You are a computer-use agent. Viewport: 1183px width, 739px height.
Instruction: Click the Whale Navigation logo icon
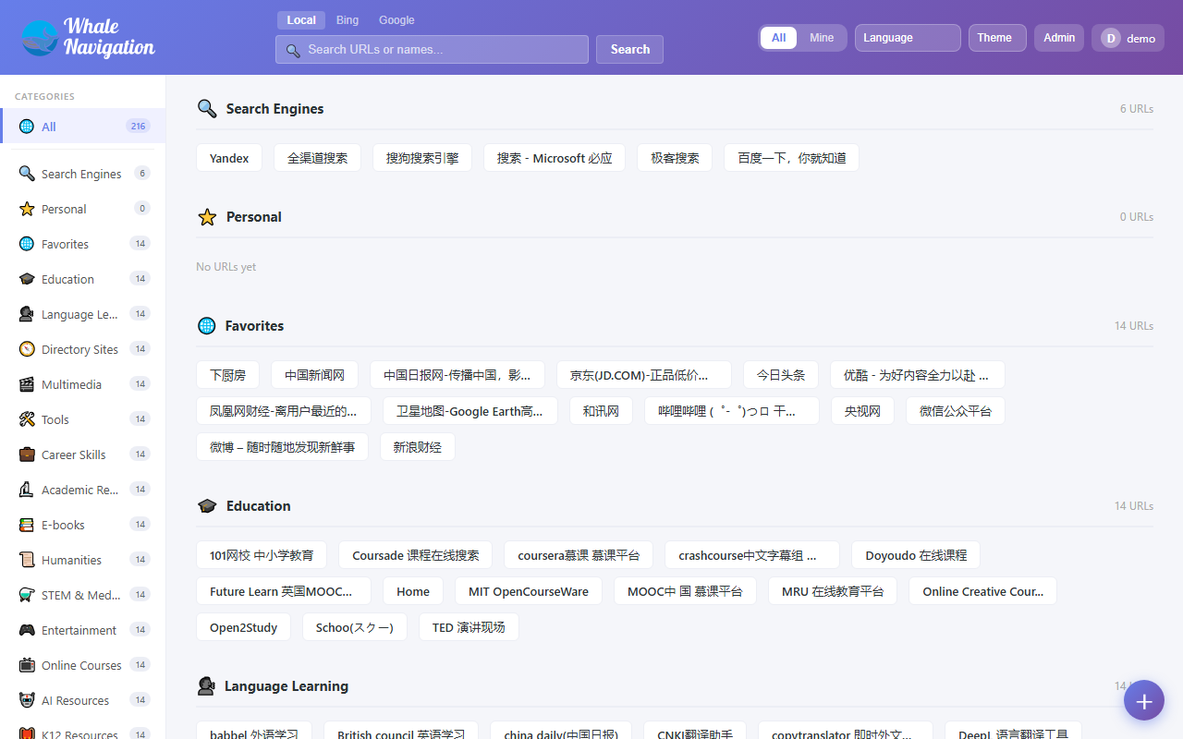pos(40,38)
